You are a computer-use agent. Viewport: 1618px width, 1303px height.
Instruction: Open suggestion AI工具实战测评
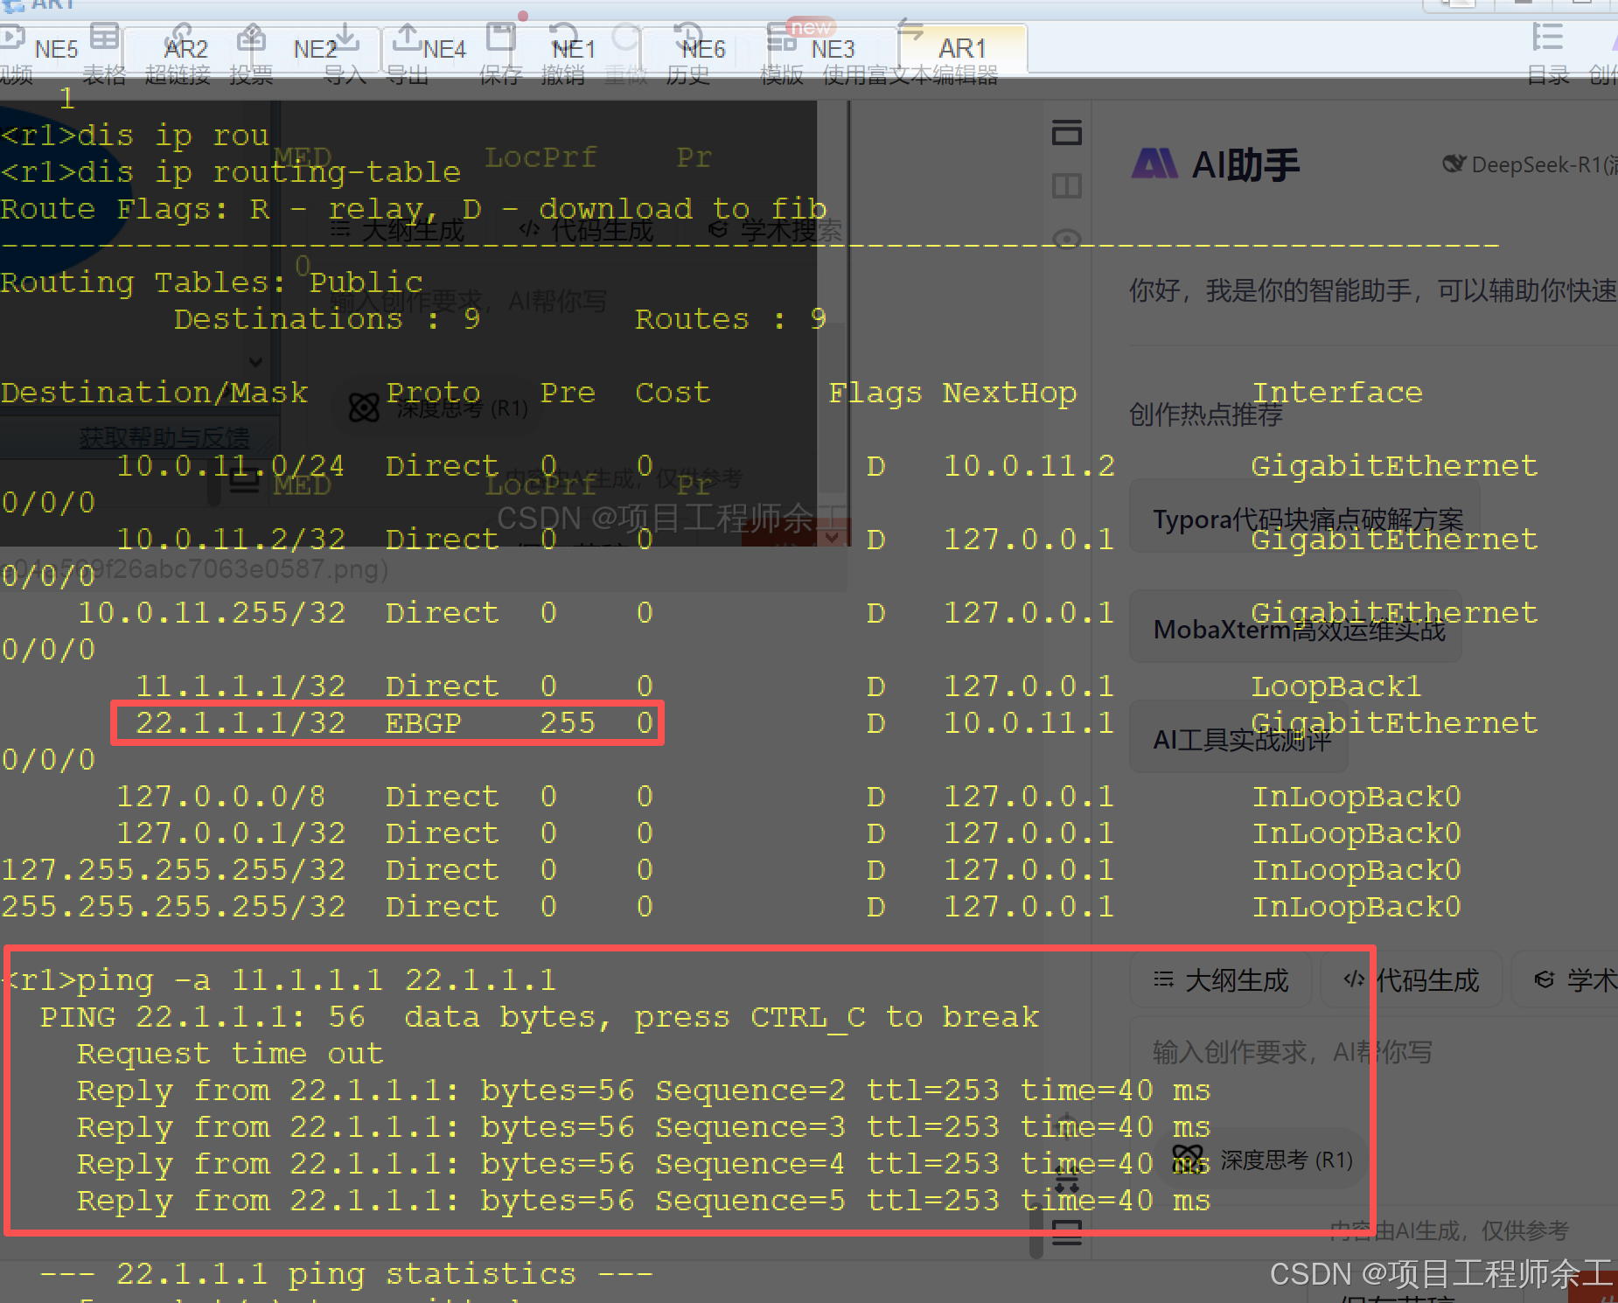click(x=1239, y=738)
